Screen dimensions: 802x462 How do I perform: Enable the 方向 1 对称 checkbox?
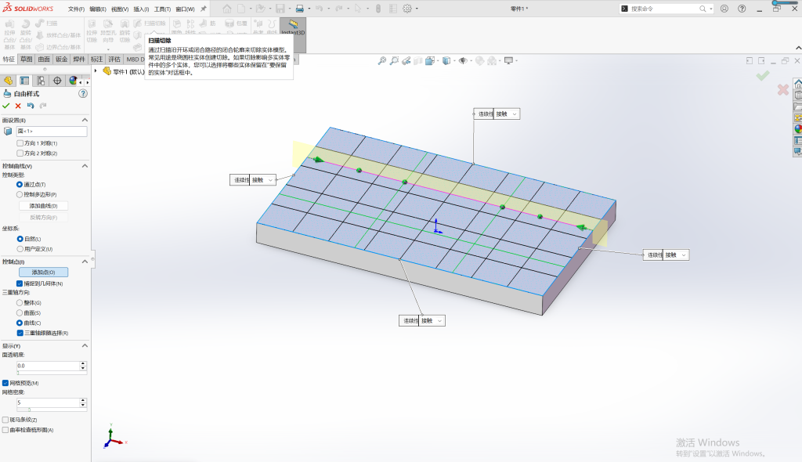(x=20, y=143)
